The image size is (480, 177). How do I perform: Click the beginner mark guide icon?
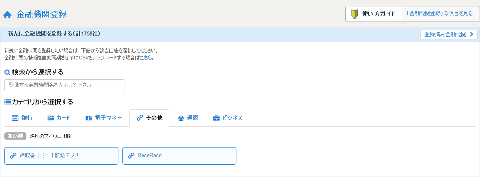pos(354,14)
